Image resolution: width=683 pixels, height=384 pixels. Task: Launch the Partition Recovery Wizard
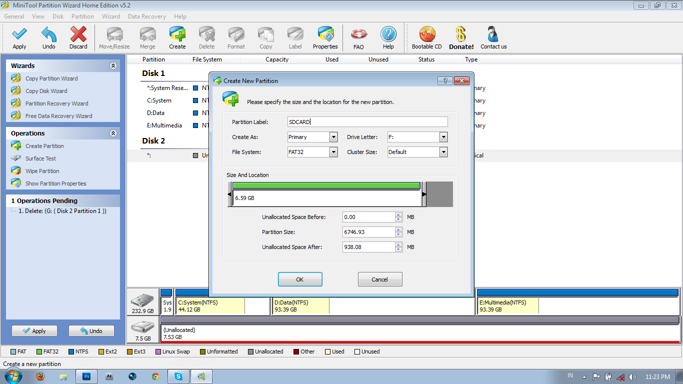click(56, 103)
